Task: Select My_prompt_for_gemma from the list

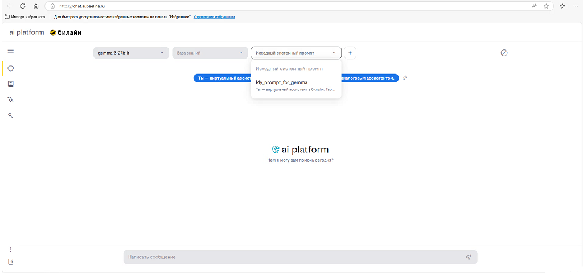Action: (296, 85)
